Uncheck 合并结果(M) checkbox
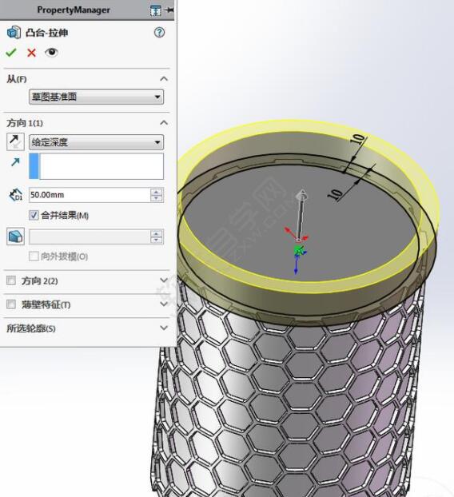This screenshot has width=454, height=497. (34, 215)
